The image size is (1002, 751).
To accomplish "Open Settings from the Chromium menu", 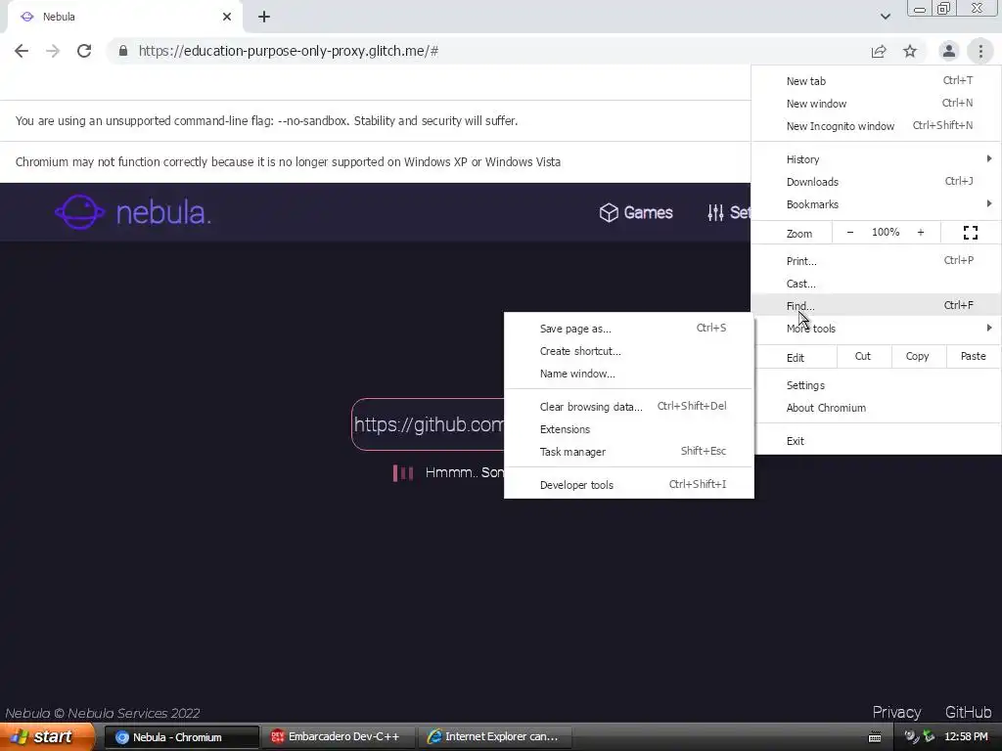I will pyautogui.click(x=876, y=385).
